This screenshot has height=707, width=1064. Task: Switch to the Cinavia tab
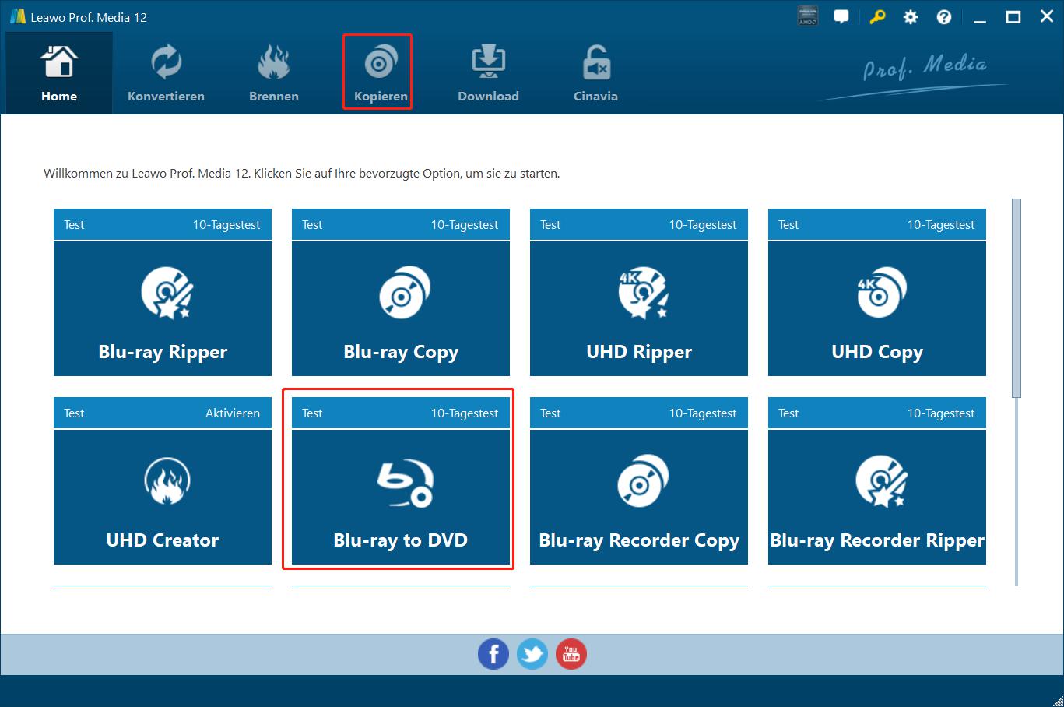click(x=595, y=75)
